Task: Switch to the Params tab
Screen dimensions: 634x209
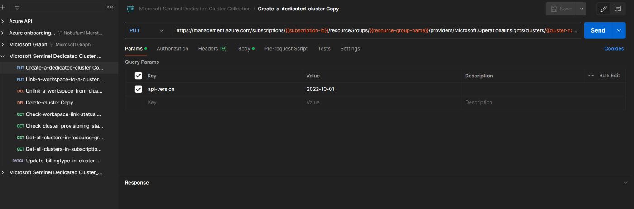Action: 136,48
